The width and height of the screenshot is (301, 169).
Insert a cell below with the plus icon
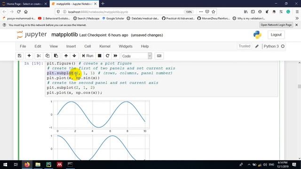(29, 56)
